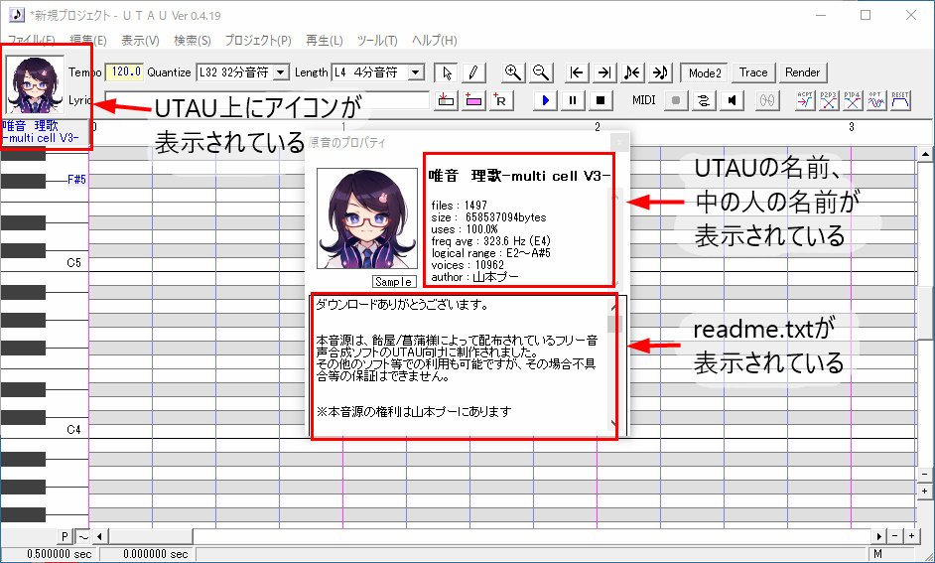Open the ヘルプ(H) menu
The height and width of the screenshot is (563, 935).
click(x=434, y=40)
